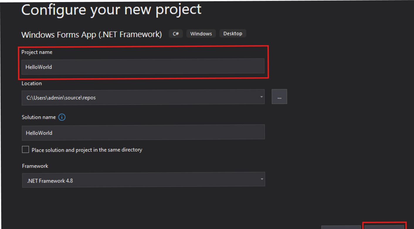Click the Configure your new project heading
Image resolution: width=414 pixels, height=229 pixels.
111,9
